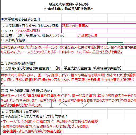Image resolution: width=136 pixels, height=135 pixels.
Task: Select subtitle 〜志望動機の作成から面接攻略〜
Action: pos(69,9)
